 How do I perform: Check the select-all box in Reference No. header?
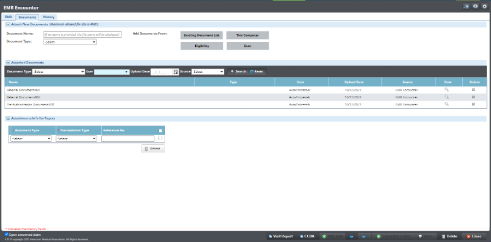pos(160,131)
